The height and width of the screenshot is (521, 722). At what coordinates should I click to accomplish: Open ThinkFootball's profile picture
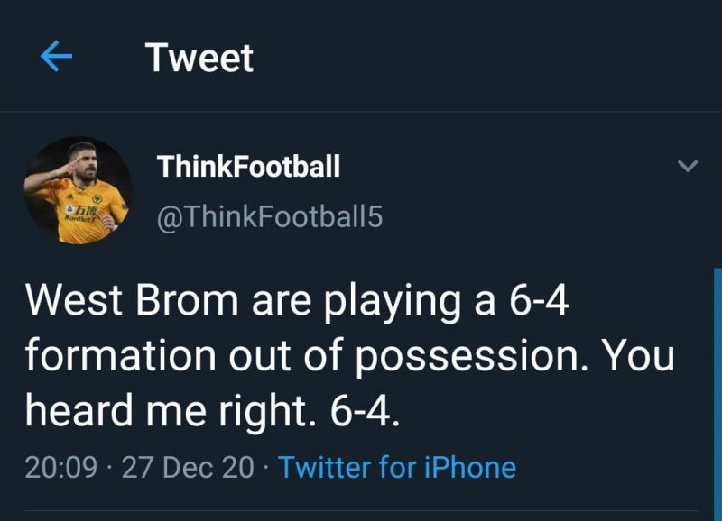78,191
